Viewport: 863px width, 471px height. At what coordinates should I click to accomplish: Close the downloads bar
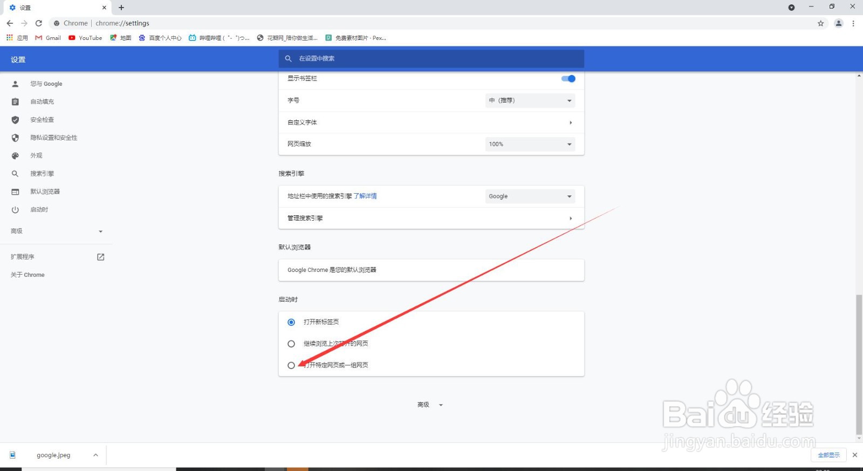click(855, 455)
